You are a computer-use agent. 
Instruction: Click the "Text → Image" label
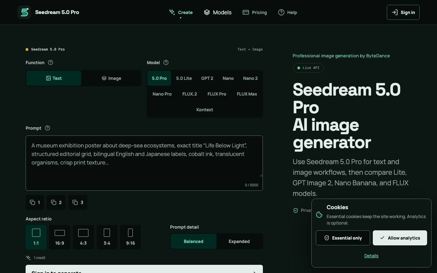click(250, 49)
